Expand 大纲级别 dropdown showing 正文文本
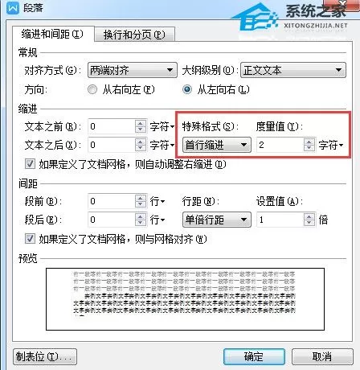Screen dimensions: 360x370 click(293, 70)
